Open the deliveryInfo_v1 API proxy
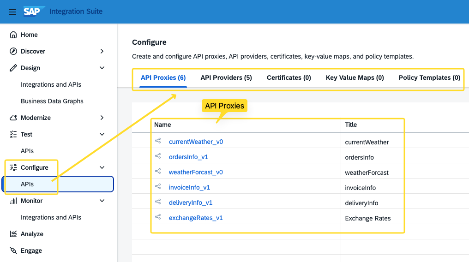Viewport: 469px width, 262px height. [191, 203]
